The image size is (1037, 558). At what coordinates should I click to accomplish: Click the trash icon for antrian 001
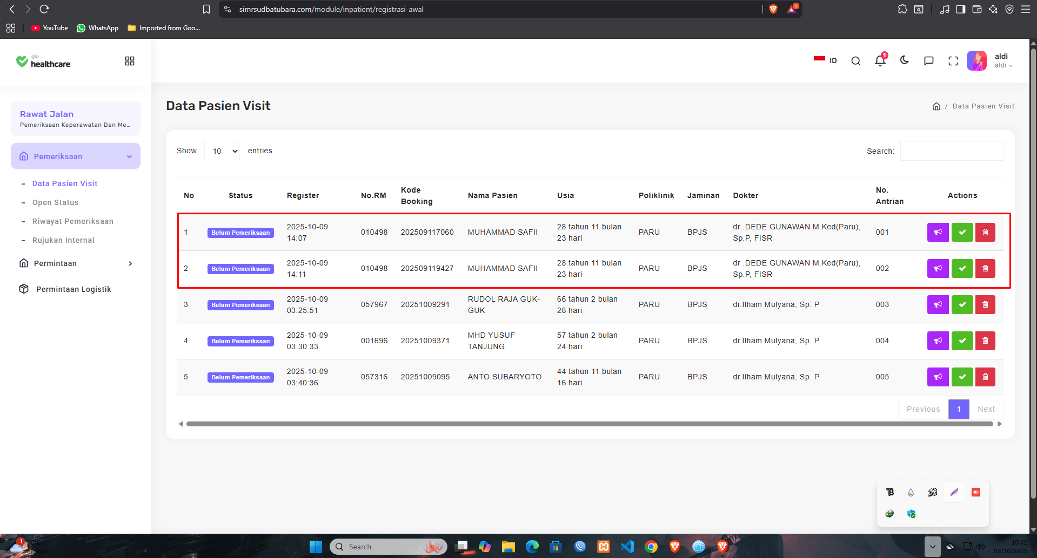click(x=985, y=232)
